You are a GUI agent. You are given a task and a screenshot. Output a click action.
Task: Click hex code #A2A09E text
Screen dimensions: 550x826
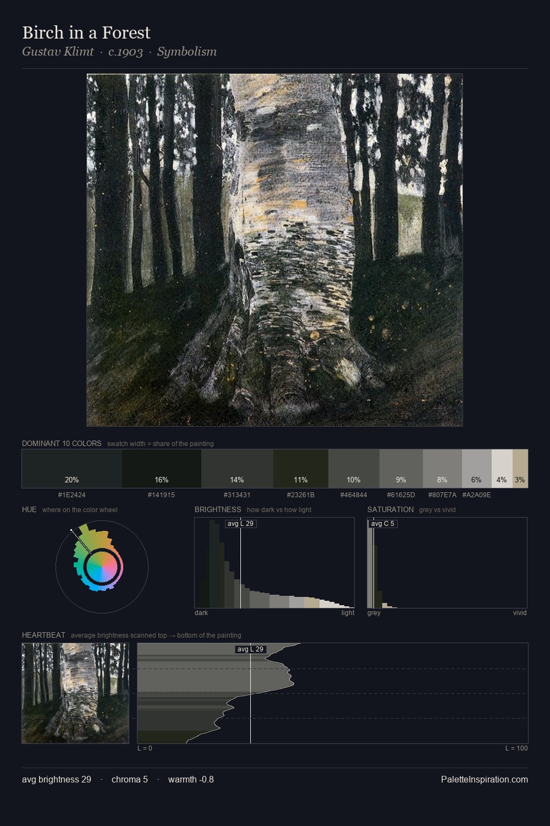476,495
